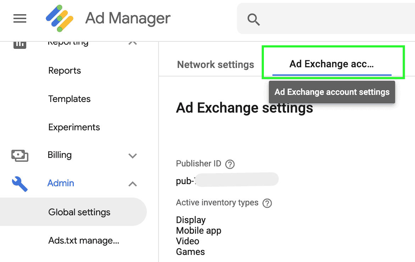The width and height of the screenshot is (415, 262).
Task: Open the Experiments page
Action: [x=74, y=127]
